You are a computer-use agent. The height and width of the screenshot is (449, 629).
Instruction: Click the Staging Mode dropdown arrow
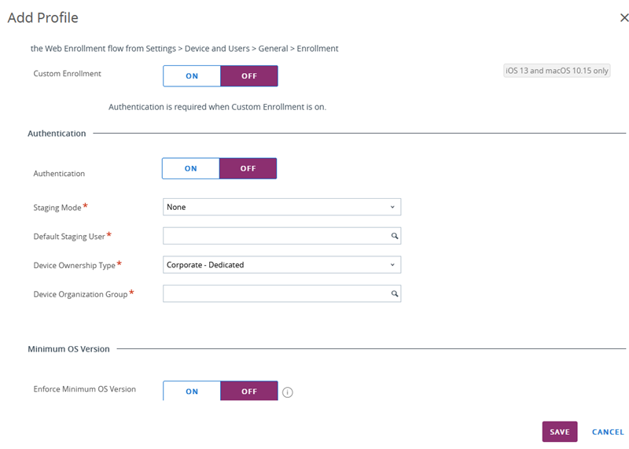click(x=392, y=207)
